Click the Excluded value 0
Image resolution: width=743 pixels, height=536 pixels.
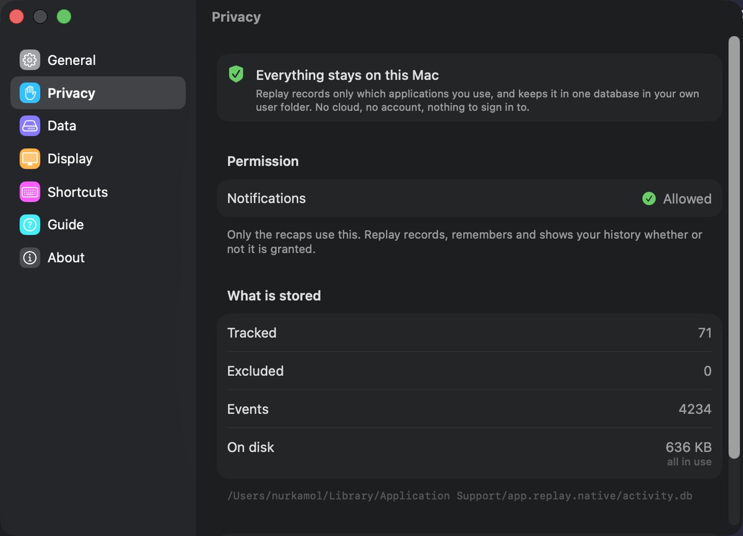708,371
